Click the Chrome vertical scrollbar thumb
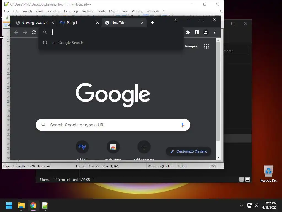Screen dimensions: 282x212 [x=218, y=92]
